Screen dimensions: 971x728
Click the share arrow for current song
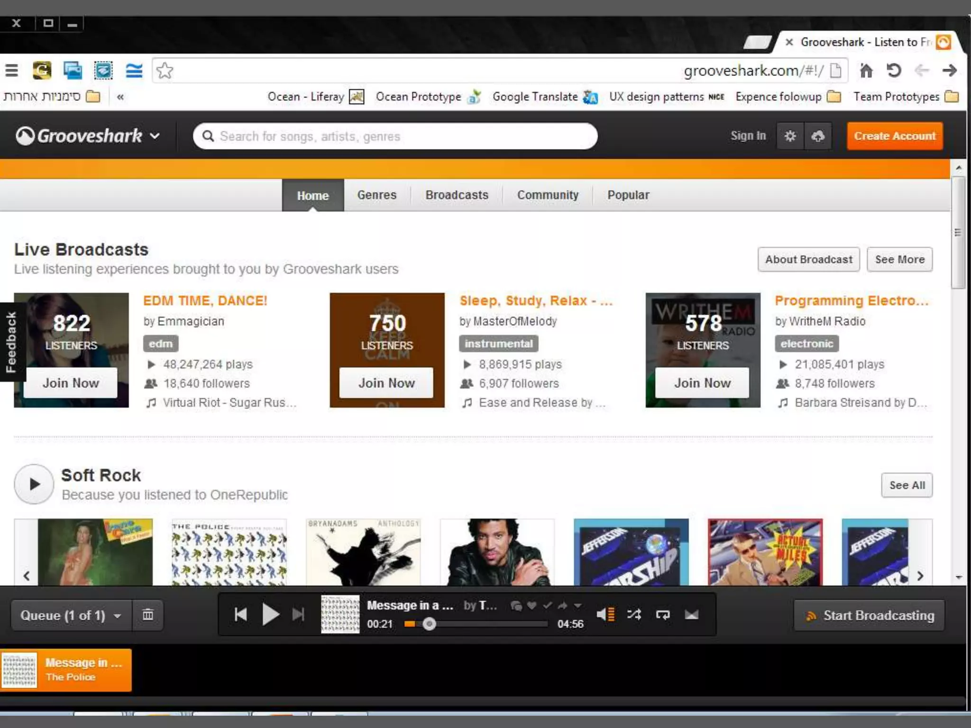click(562, 605)
